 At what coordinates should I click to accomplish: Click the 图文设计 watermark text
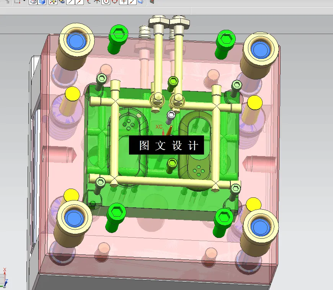(167, 145)
